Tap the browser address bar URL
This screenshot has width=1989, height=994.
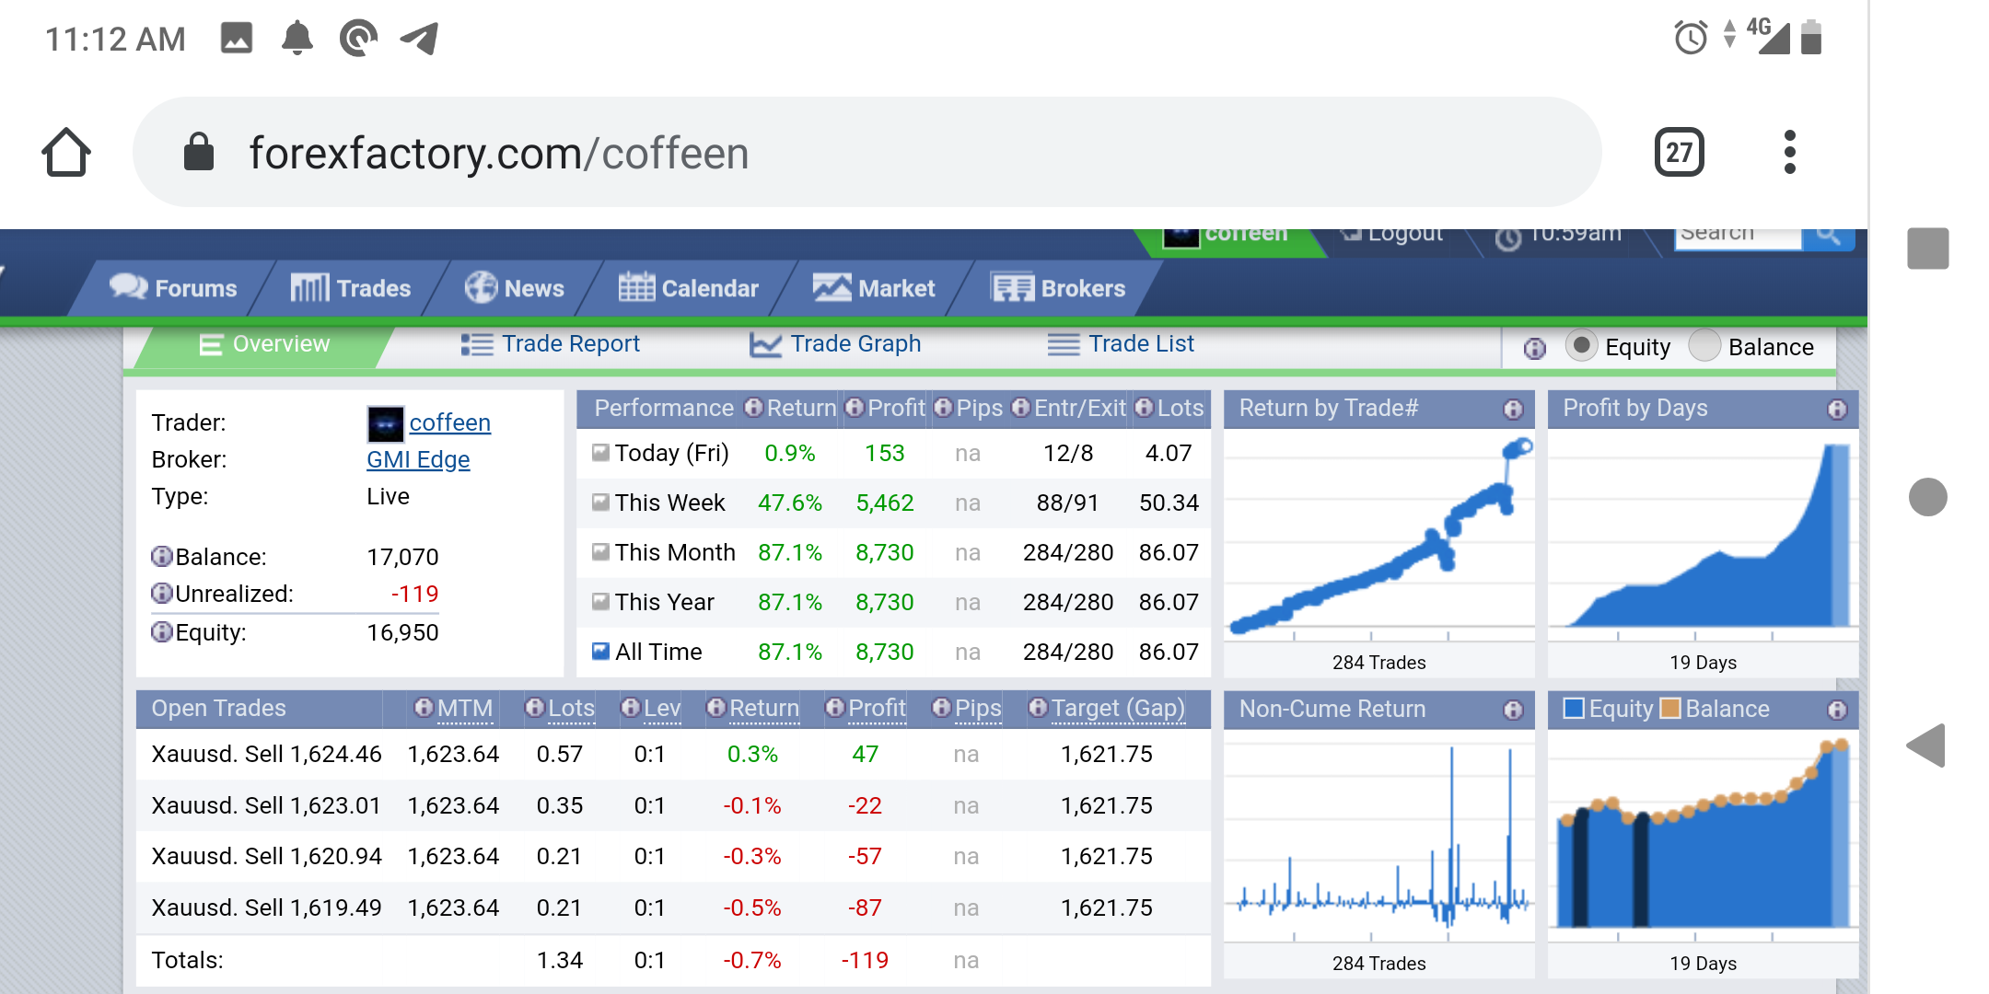point(499,153)
